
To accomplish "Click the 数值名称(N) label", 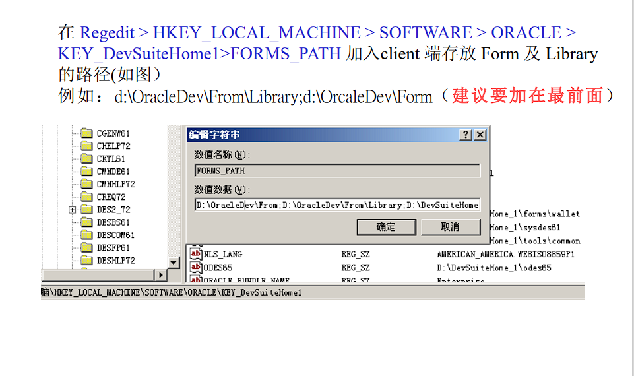I will tap(222, 154).
